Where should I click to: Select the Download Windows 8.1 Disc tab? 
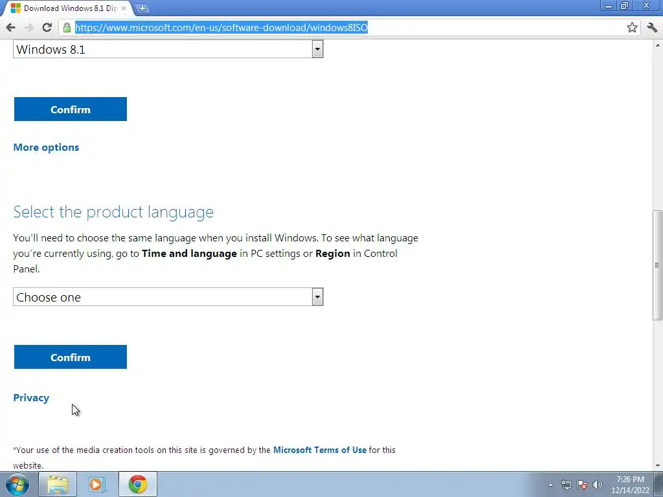(x=67, y=8)
